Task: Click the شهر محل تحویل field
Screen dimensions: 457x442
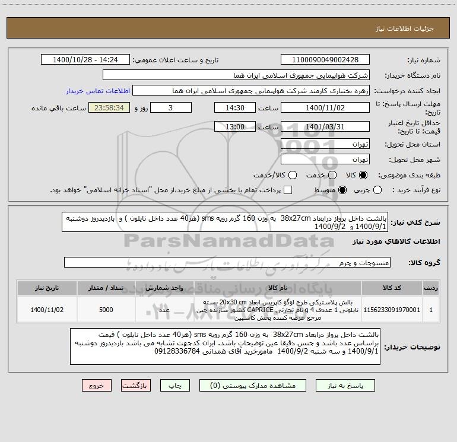Action: 325,160
